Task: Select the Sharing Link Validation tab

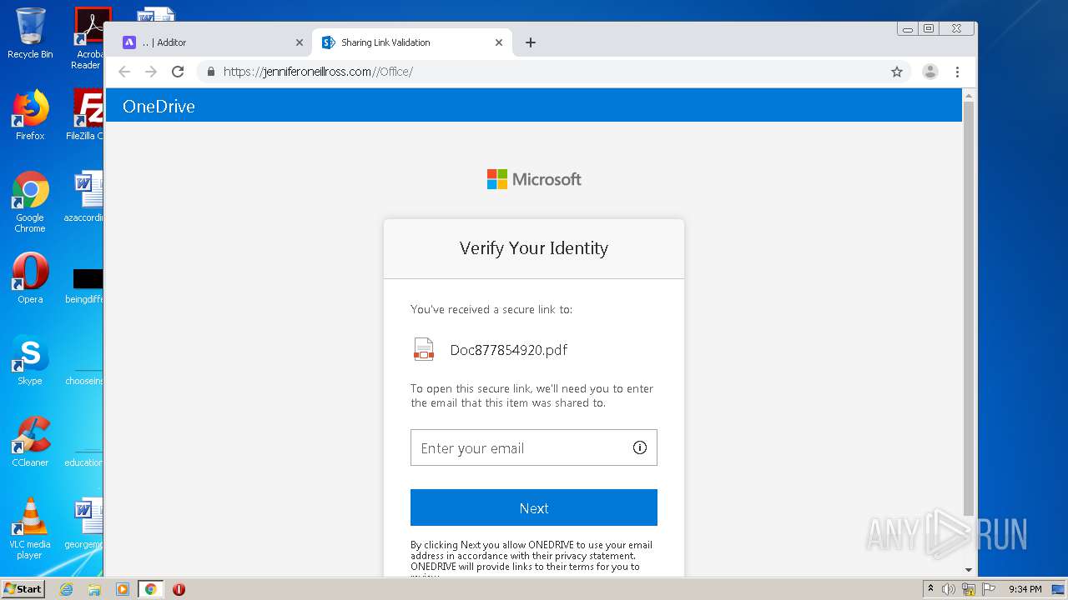Action: click(x=412, y=42)
